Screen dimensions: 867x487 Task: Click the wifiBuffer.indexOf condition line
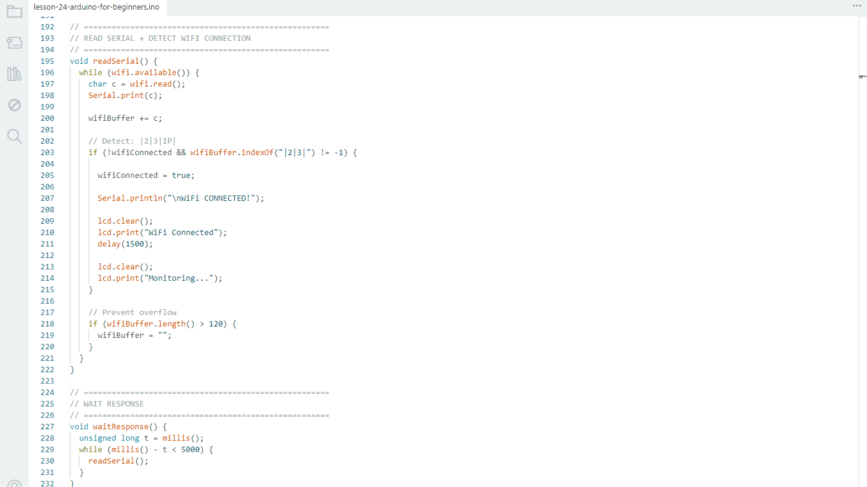pyautogui.click(x=223, y=153)
